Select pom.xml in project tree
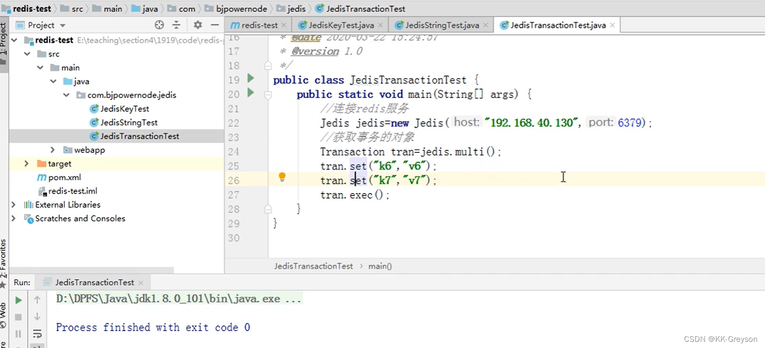765x348 pixels. click(59, 177)
